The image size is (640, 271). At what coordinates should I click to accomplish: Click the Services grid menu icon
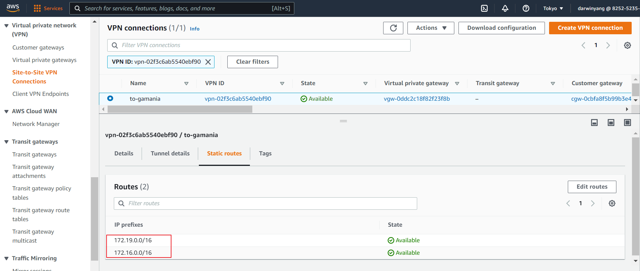click(x=37, y=8)
